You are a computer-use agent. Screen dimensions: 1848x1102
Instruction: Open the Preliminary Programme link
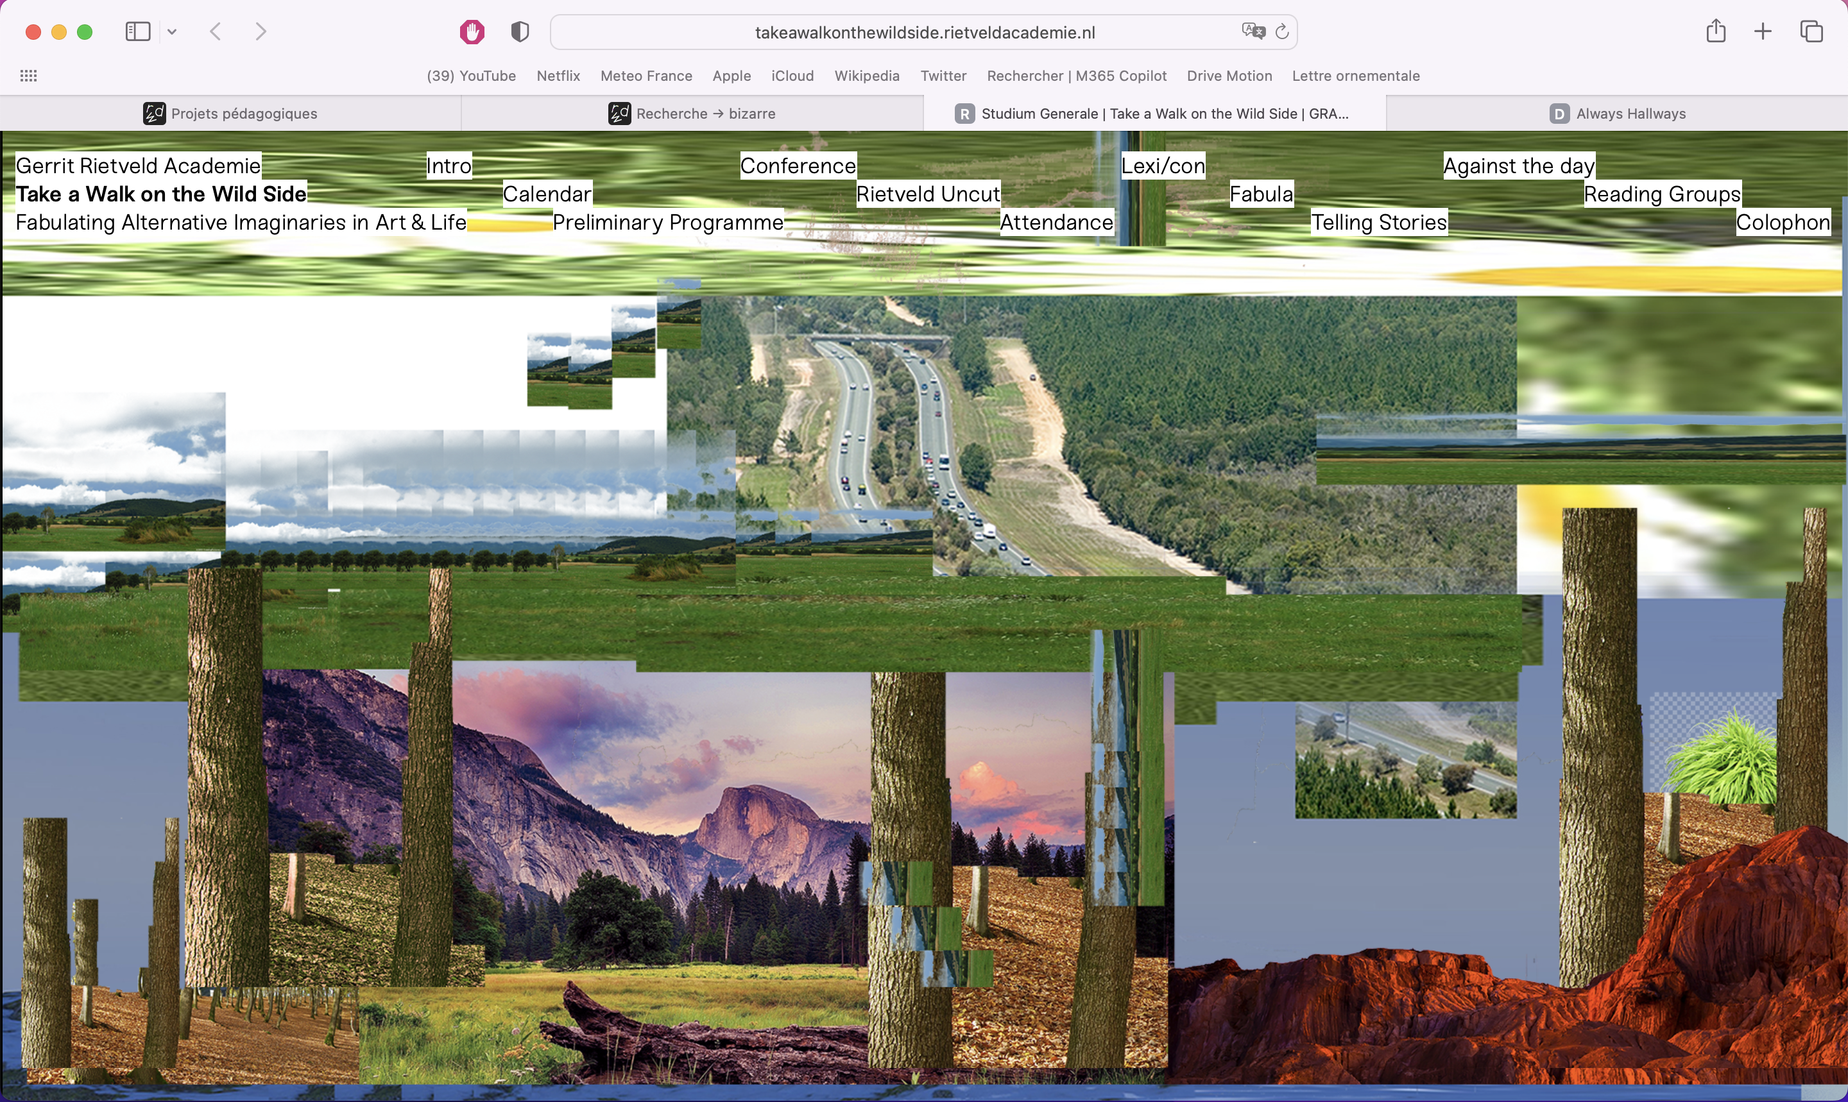(668, 222)
